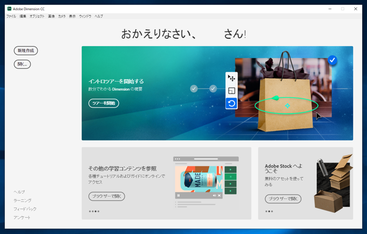
Task: Open the カメラ menu
Action: click(62, 16)
